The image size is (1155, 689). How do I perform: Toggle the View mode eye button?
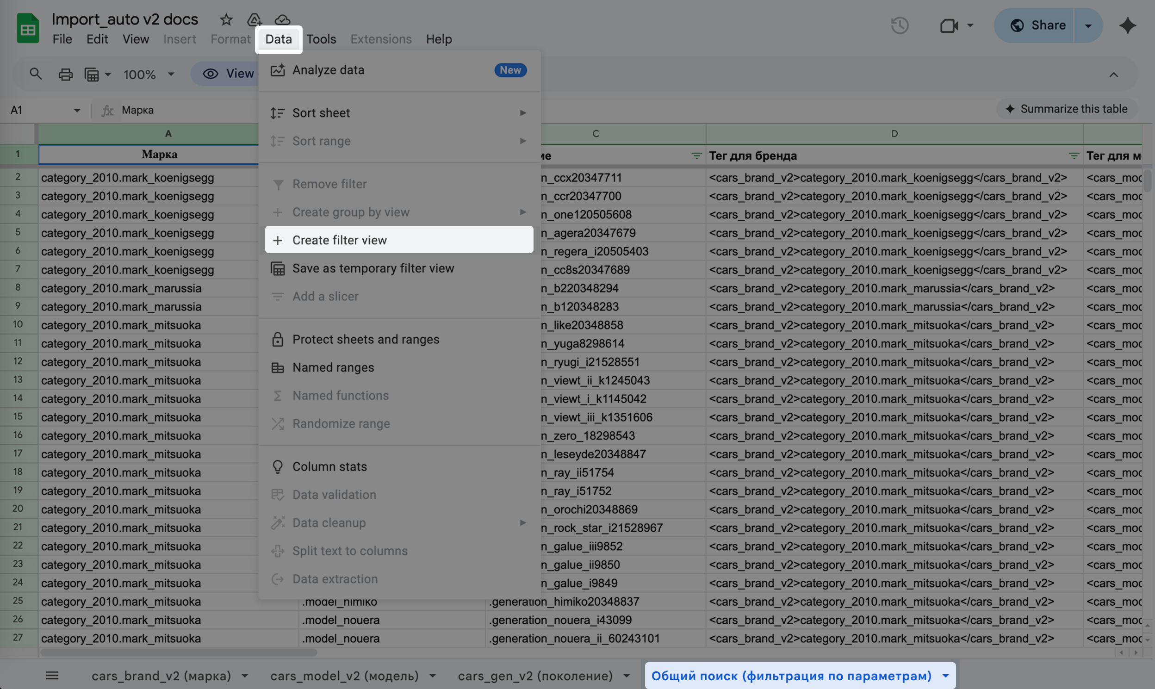pos(228,74)
